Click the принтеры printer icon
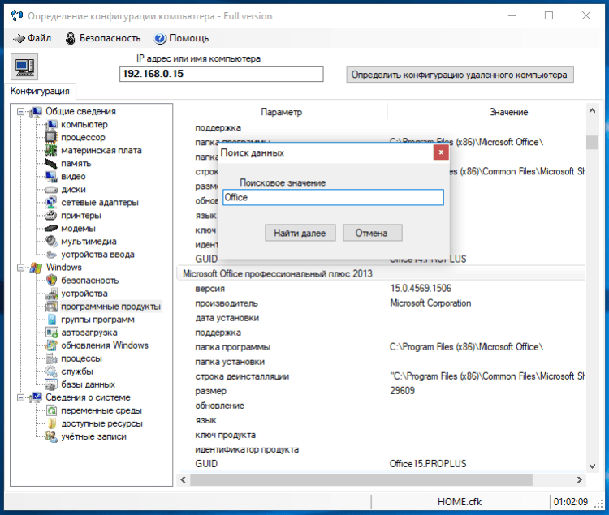 tap(51, 216)
